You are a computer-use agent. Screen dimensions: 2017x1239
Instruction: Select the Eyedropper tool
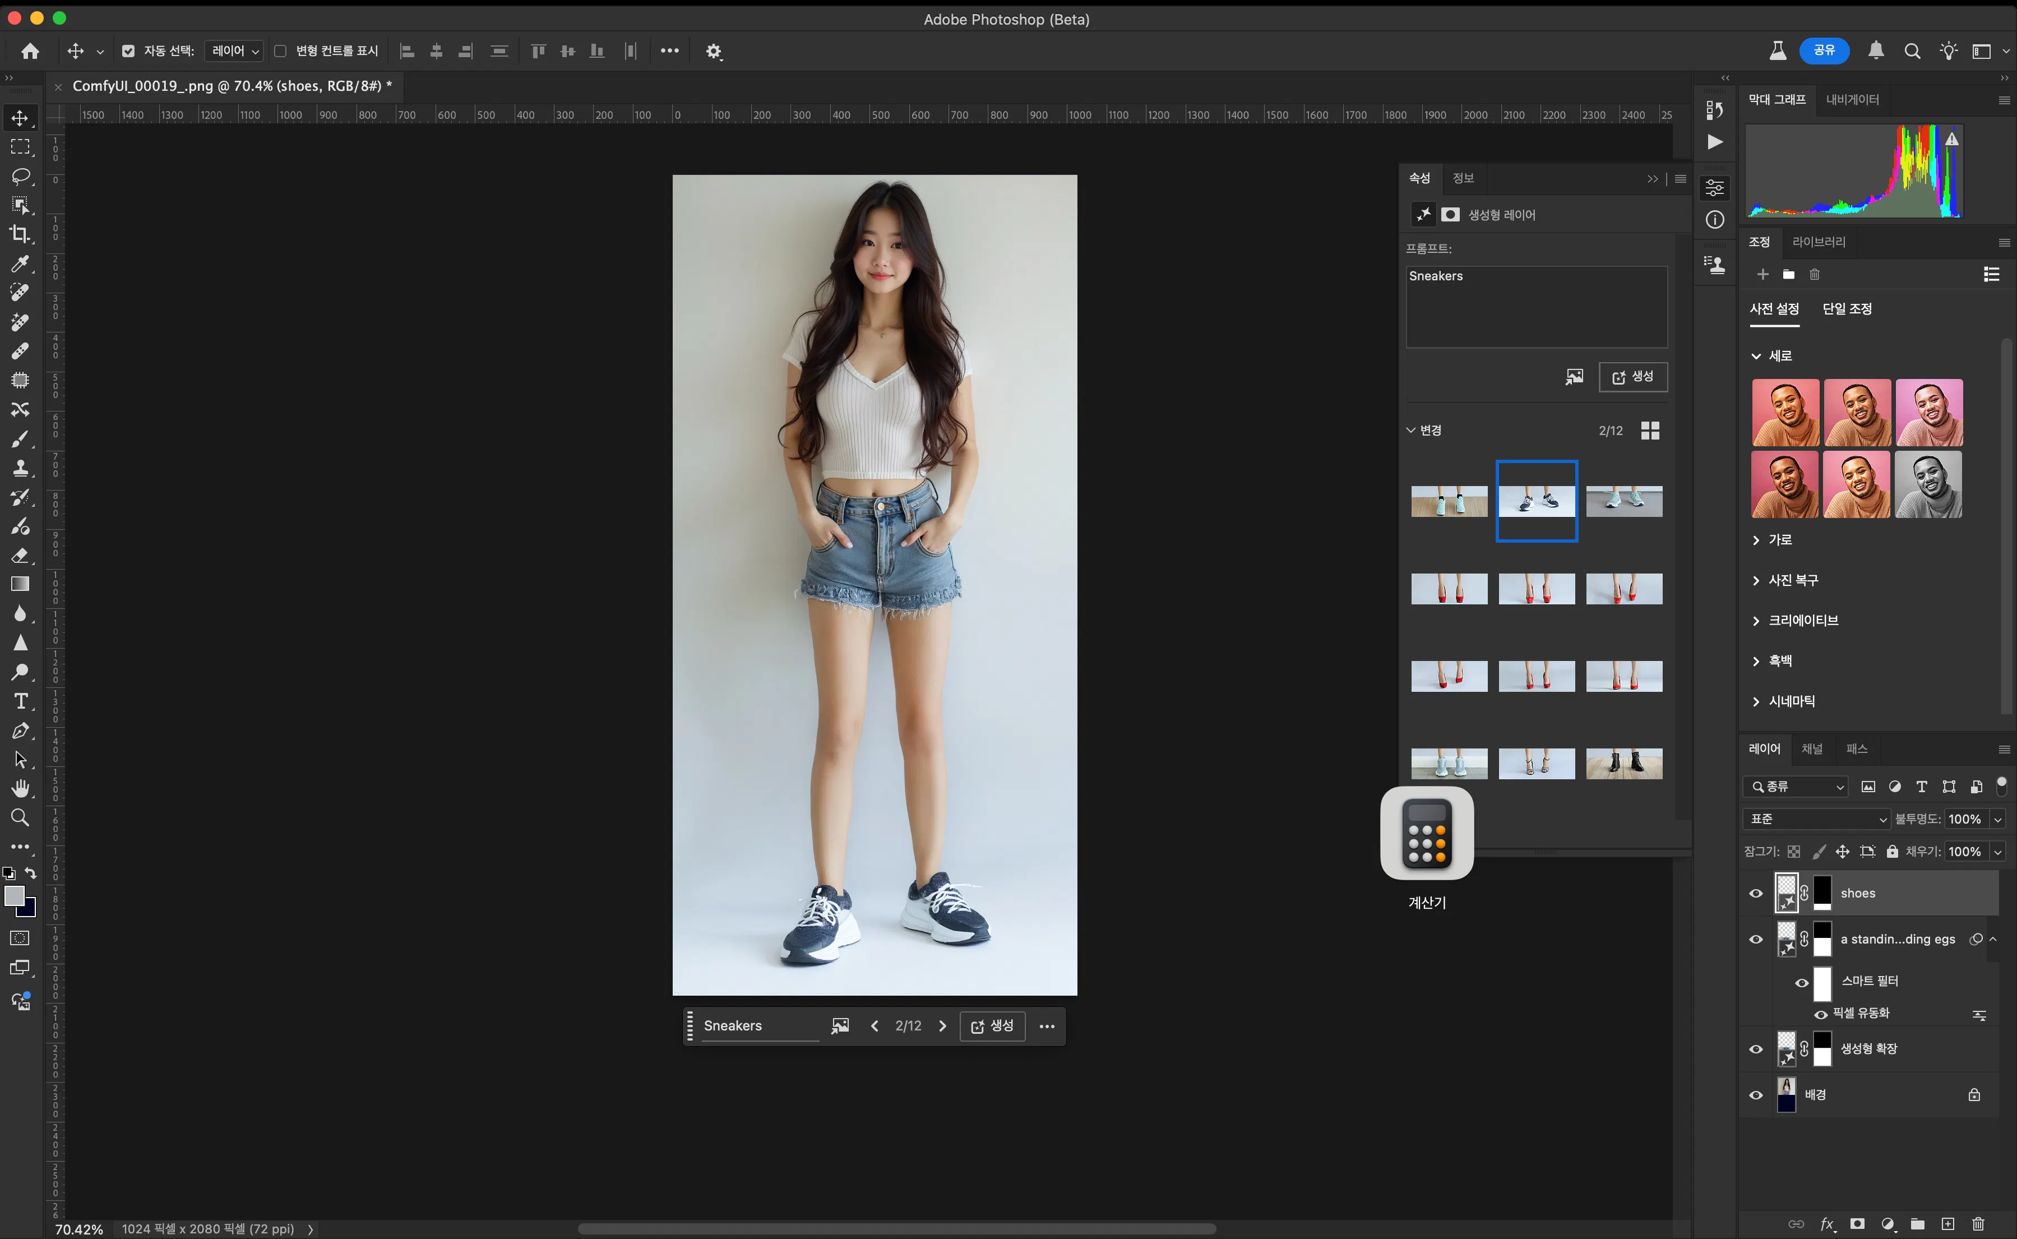click(x=21, y=263)
